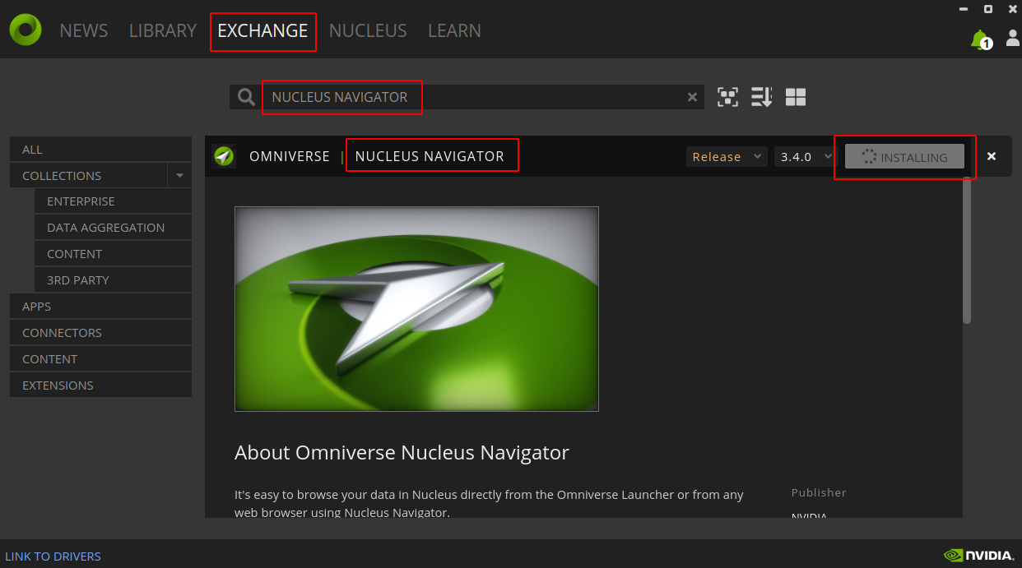This screenshot has height=568, width=1022.
Task: Open the Release channel dropdown
Action: click(727, 156)
